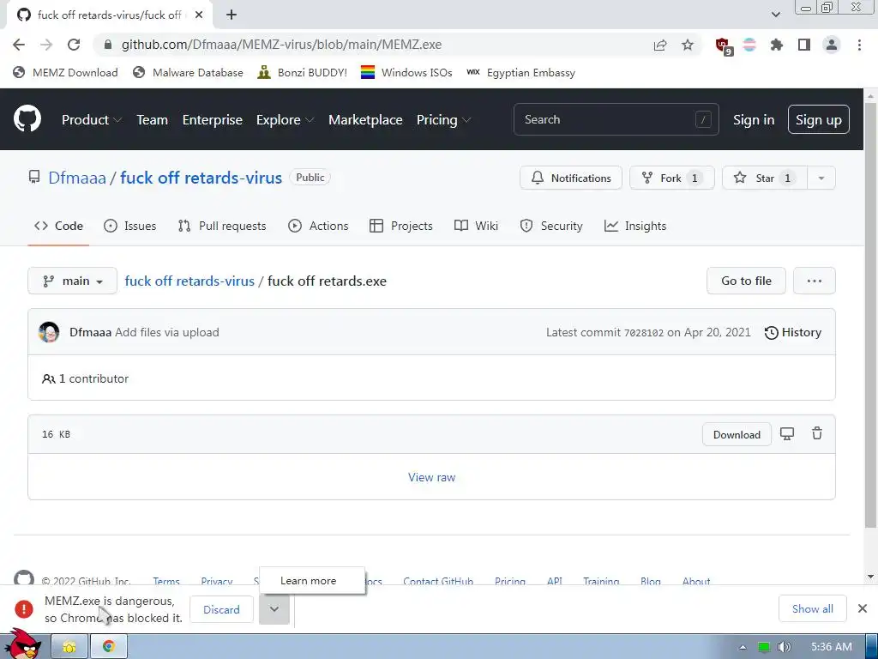This screenshot has width=878, height=659.
Task: Open the Insights tab
Action: [635, 226]
